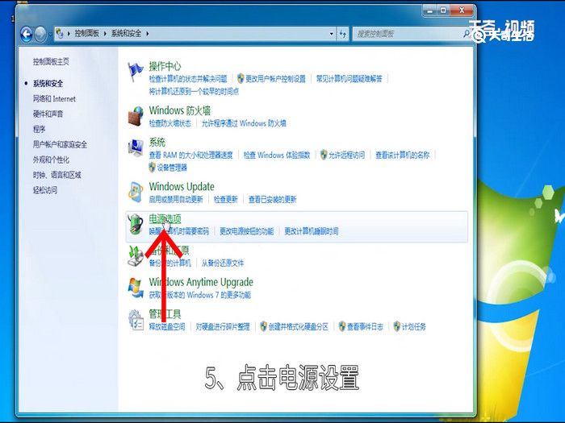Click shield icon beside 更改用户帐户控制设置
Screen dimensions: 565x423
[x=241, y=78]
